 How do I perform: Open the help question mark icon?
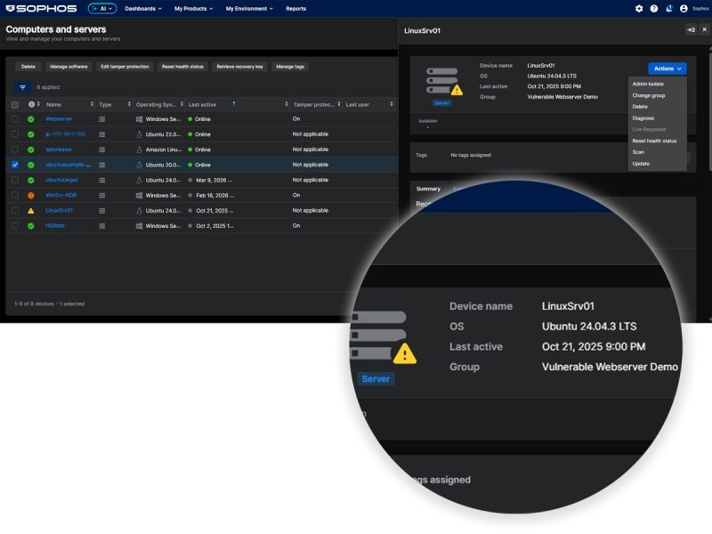click(x=654, y=9)
